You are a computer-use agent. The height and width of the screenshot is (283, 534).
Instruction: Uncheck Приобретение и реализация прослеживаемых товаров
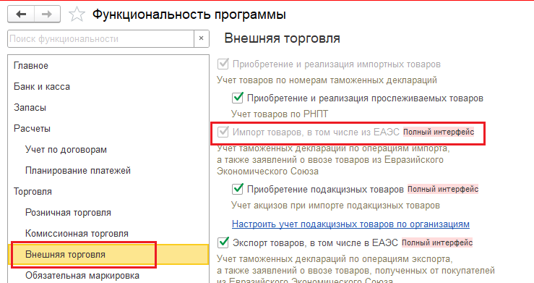(x=238, y=98)
